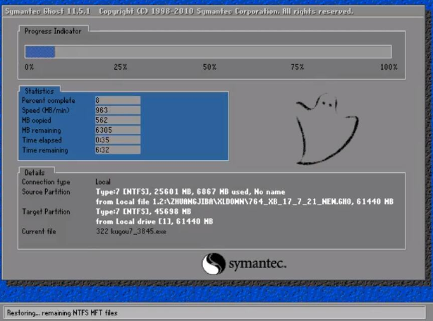Click the Time elapsed value field
The height and width of the screenshot is (321, 433).
pos(117,140)
